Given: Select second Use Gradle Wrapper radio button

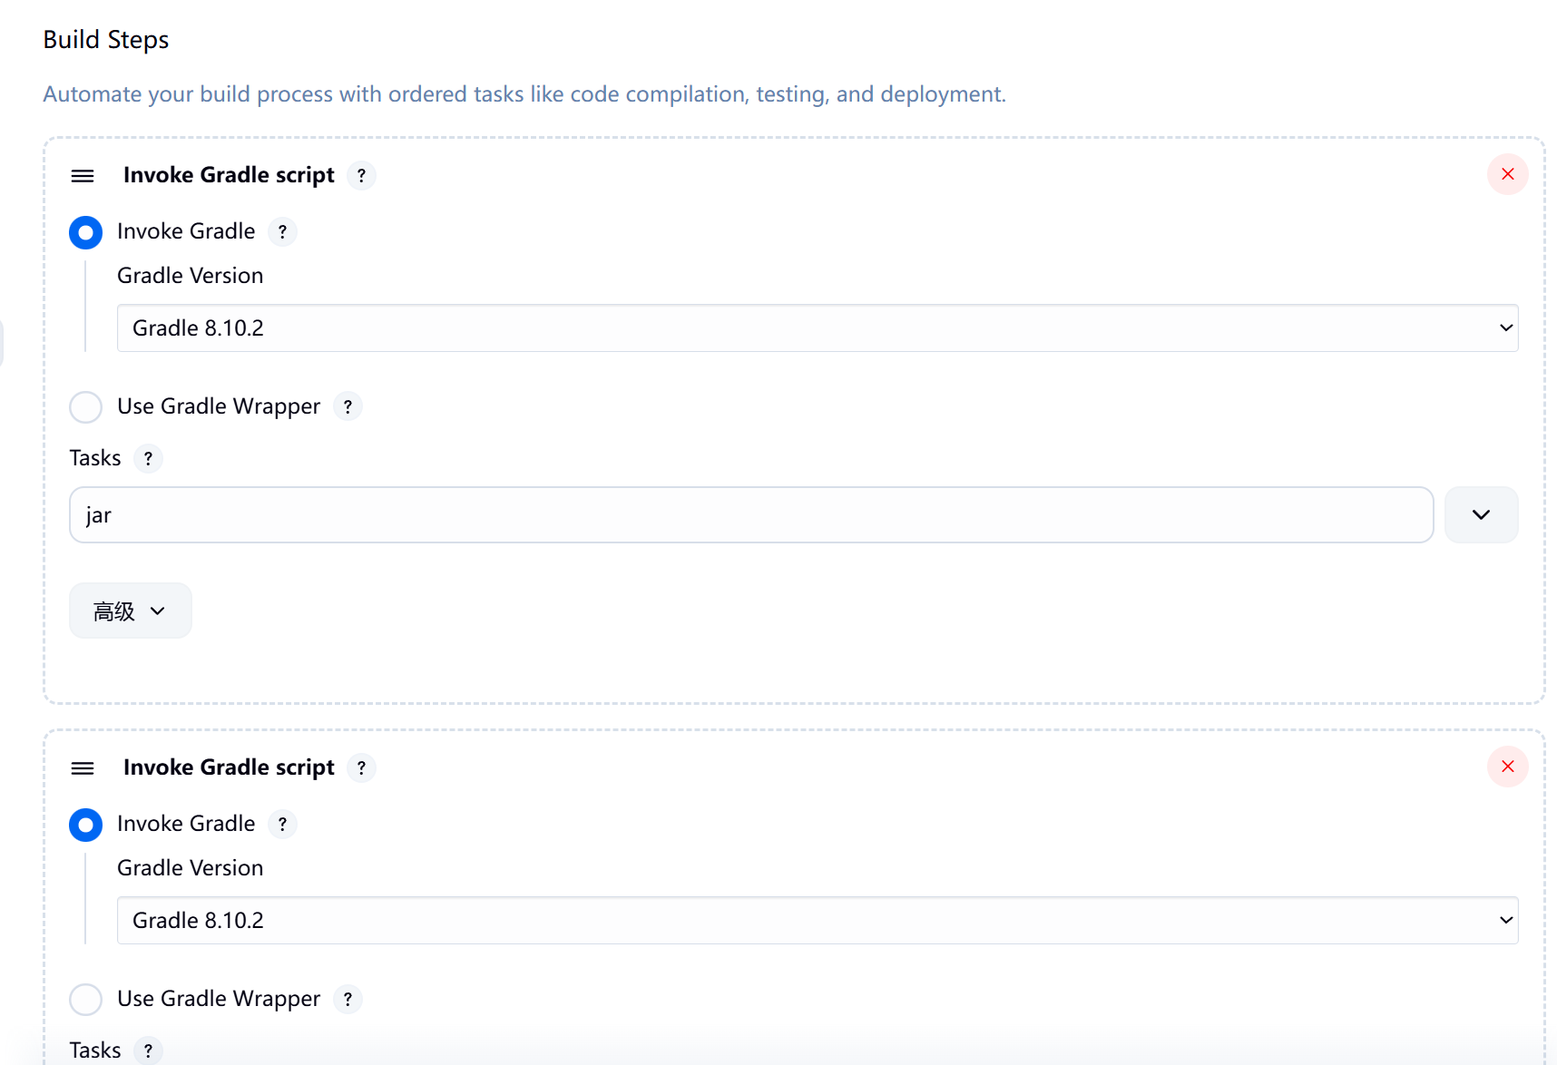Looking at the screenshot, I should tap(86, 999).
